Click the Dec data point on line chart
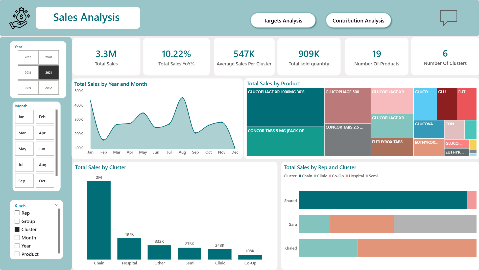 (x=235, y=148)
